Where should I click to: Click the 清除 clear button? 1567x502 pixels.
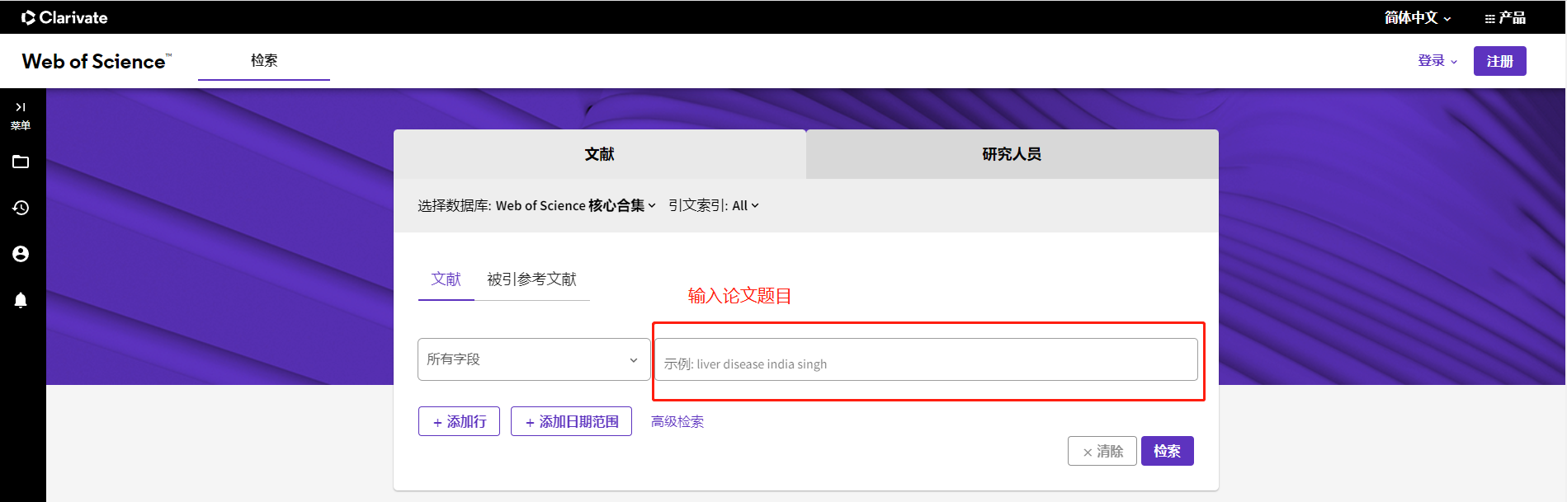(1102, 451)
